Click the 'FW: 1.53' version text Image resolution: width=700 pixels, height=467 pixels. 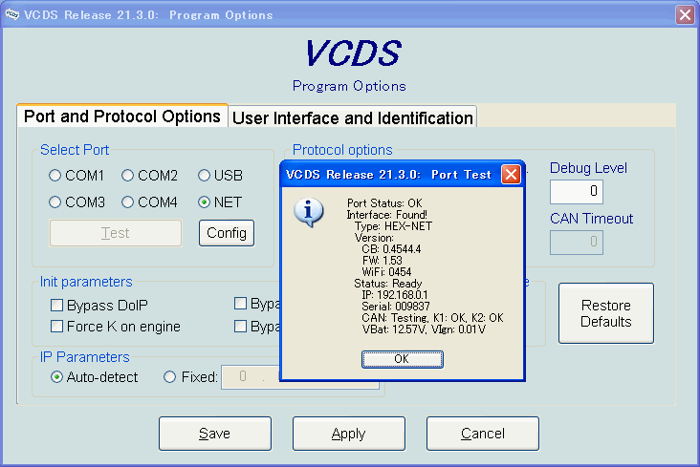383,261
